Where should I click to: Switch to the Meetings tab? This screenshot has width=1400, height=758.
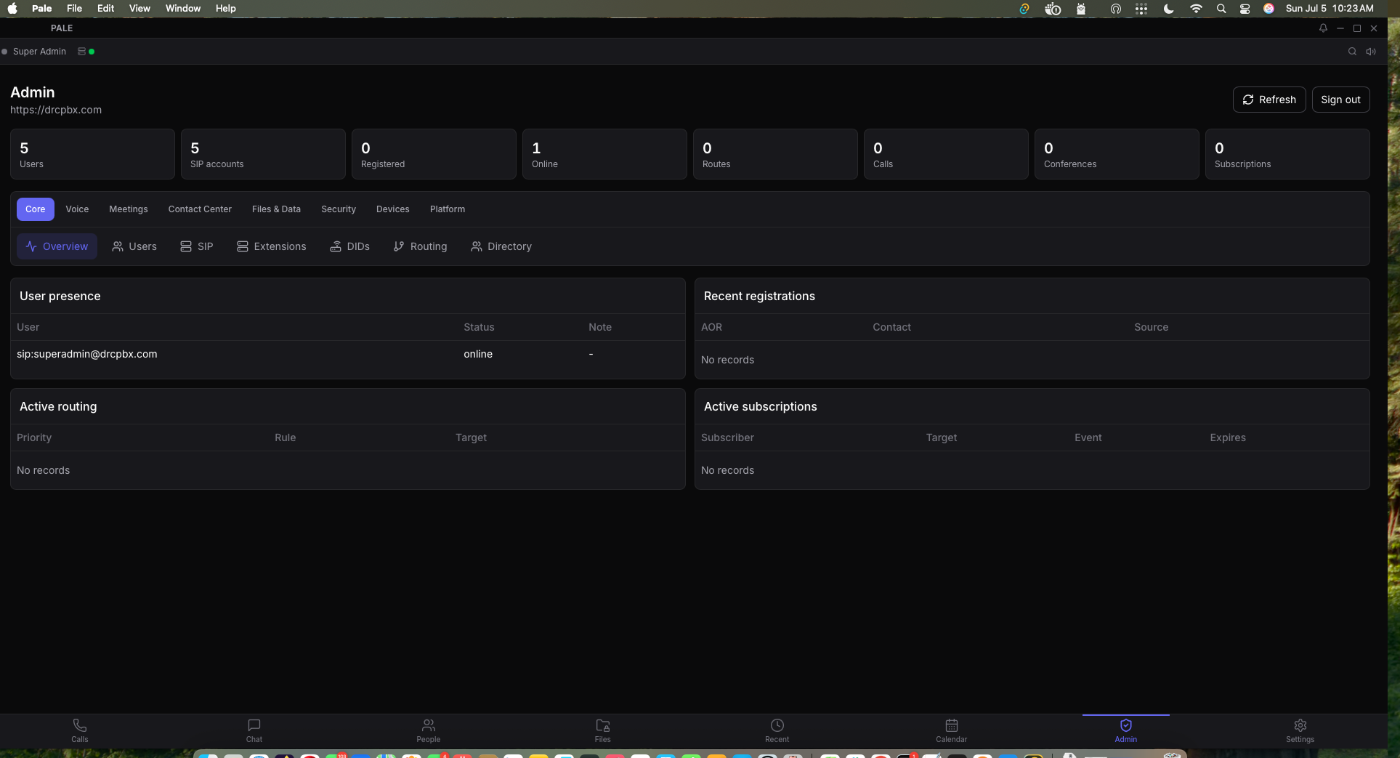click(x=129, y=209)
